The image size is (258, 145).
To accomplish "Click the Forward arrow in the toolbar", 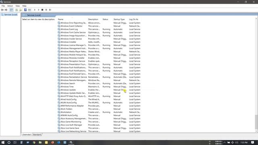I will (x=6, y=10).
